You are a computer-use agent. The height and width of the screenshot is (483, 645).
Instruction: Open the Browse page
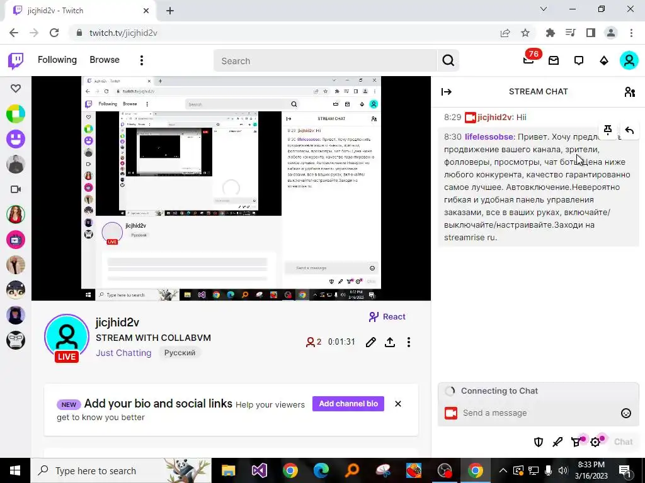coord(105,60)
